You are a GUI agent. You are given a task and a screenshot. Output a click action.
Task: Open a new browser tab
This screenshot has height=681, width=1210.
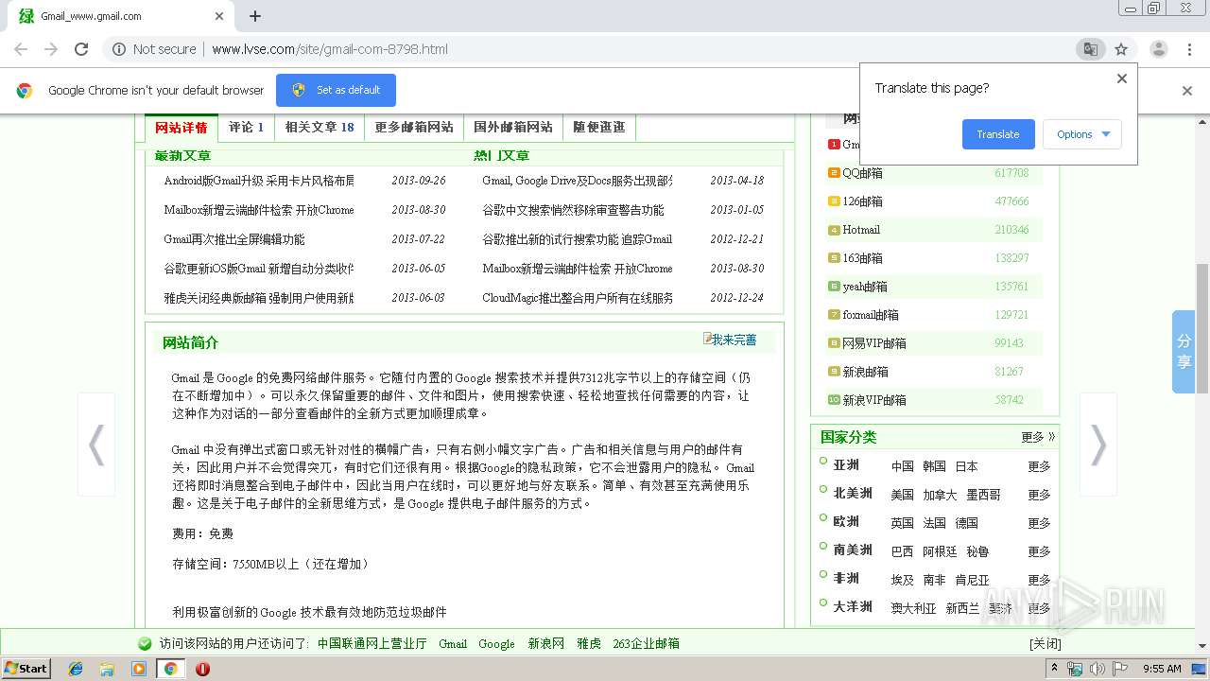[x=255, y=16]
